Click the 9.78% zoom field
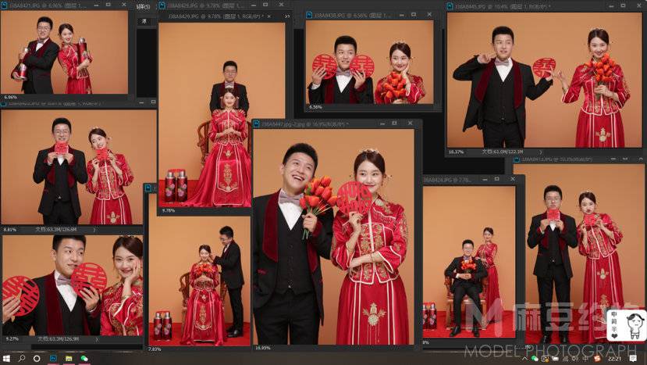 click(x=169, y=211)
